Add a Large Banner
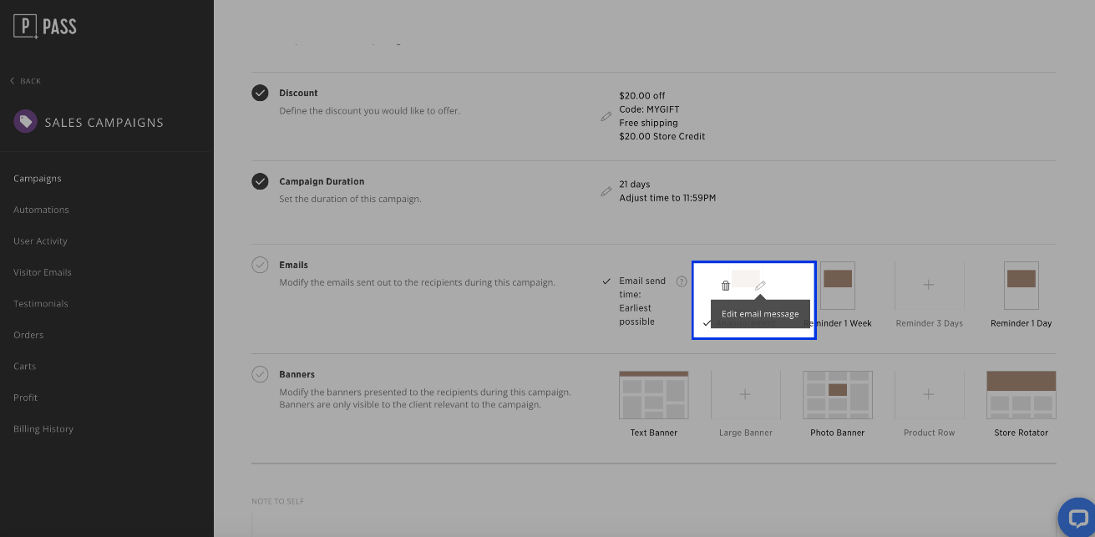The image size is (1095, 537). pyautogui.click(x=745, y=395)
